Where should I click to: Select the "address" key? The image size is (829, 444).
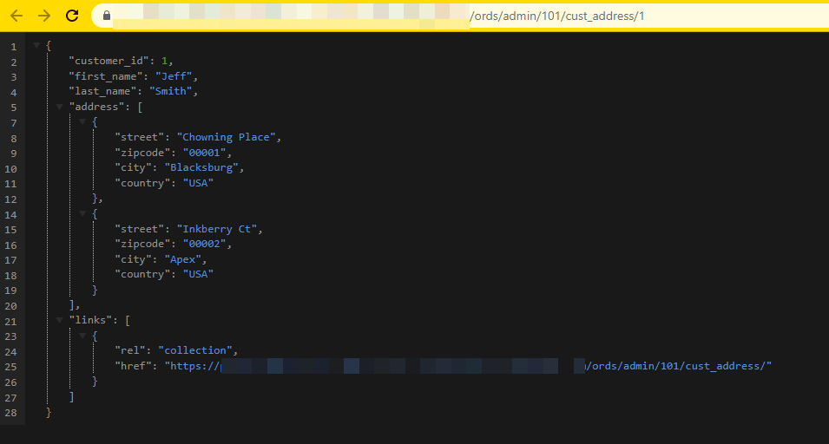[x=96, y=107]
